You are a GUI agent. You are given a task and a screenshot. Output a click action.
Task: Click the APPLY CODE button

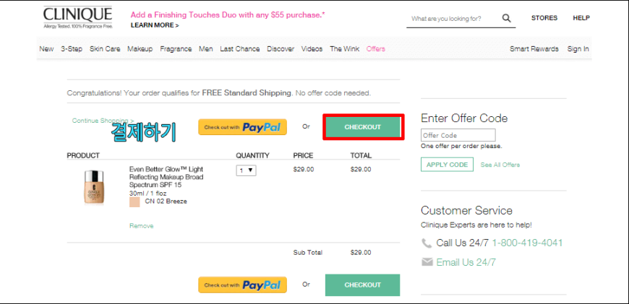[447, 165]
